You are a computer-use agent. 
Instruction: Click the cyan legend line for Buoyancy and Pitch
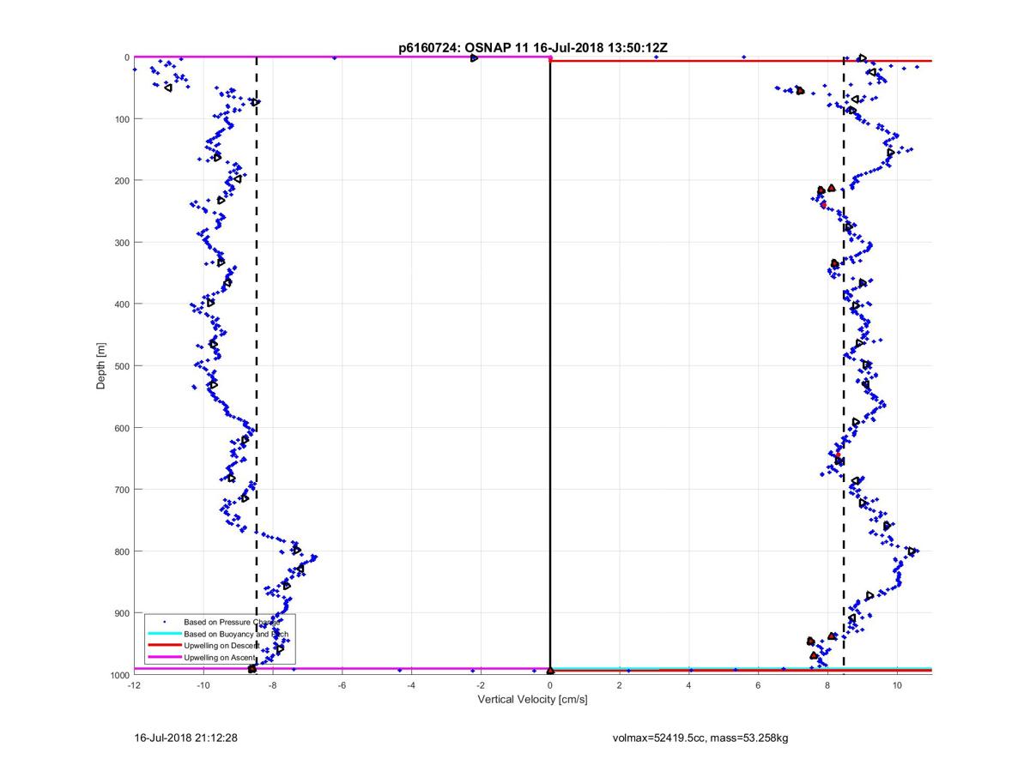coord(164,634)
